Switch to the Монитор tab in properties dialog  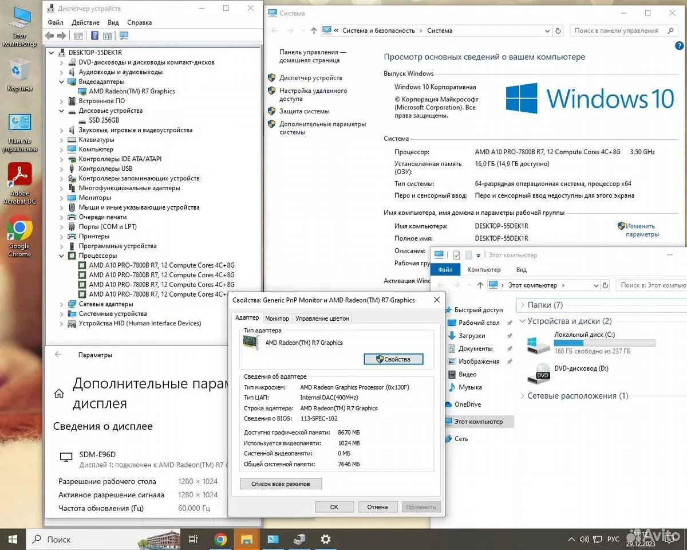tap(277, 319)
